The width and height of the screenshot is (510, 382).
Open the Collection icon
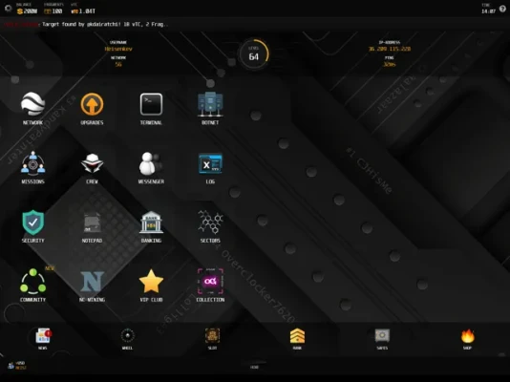coord(210,281)
